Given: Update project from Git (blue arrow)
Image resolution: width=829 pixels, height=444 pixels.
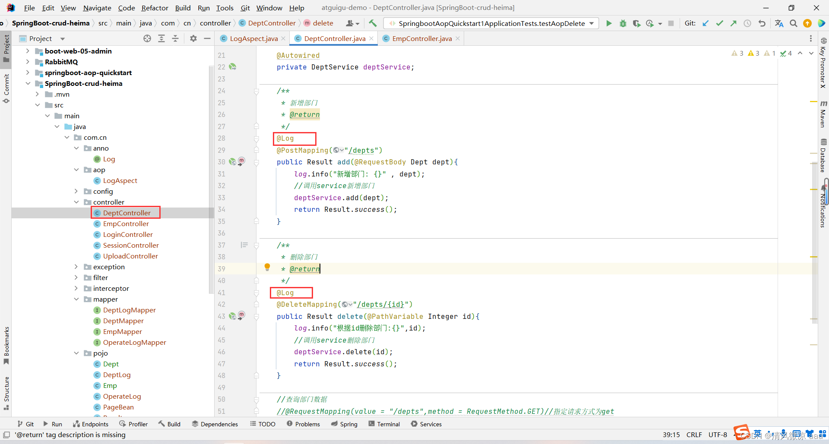Looking at the screenshot, I should [706, 23].
